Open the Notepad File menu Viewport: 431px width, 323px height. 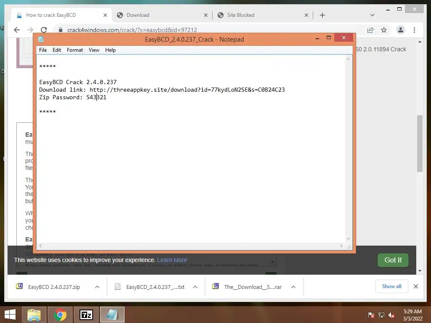click(43, 50)
